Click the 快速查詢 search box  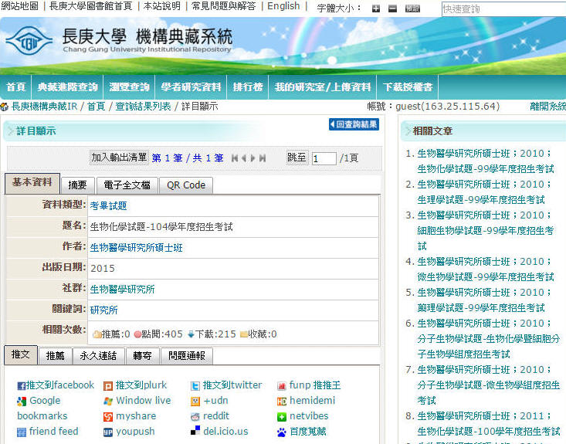pyautogui.click(x=503, y=8)
